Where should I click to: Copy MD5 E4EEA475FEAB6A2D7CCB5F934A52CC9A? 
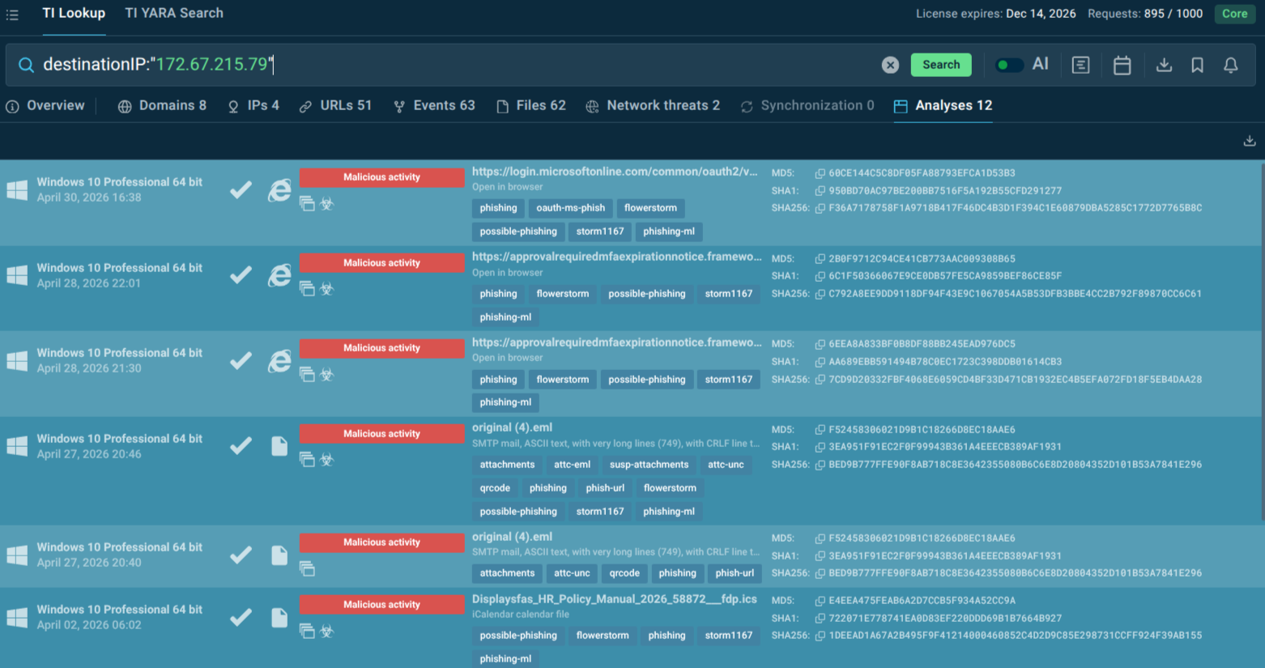(820, 601)
